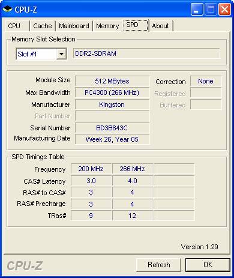Open the About tab
This screenshot has height=278, width=234.
click(x=161, y=26)
